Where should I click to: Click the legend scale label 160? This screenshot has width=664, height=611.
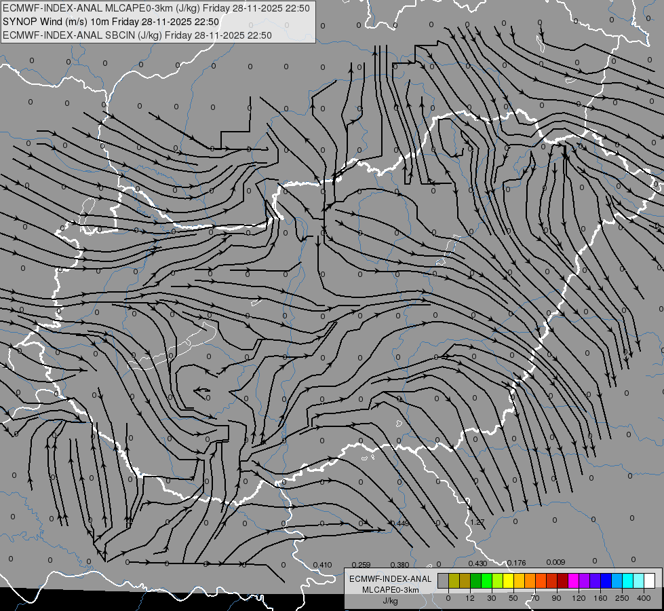pyautogui.click(x=600, y=598)
